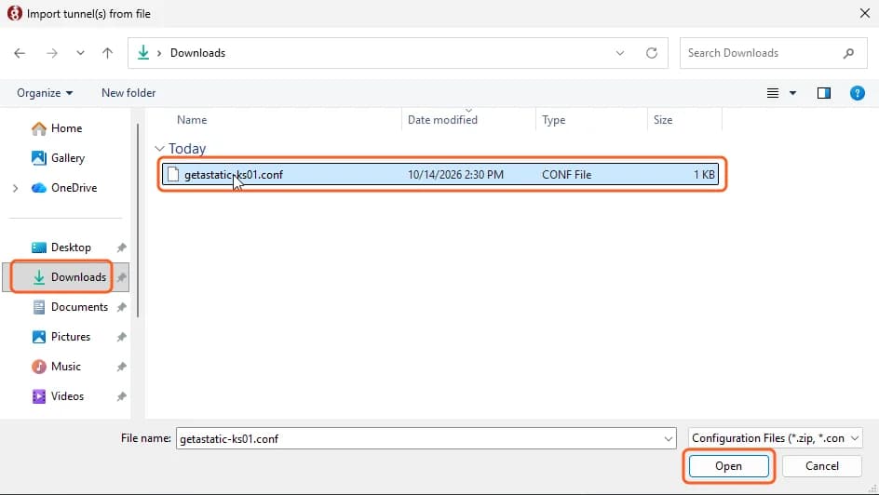This screenshot has width=879, height=495.
Task: Open the Organize menu
Action: coord(45,93)
